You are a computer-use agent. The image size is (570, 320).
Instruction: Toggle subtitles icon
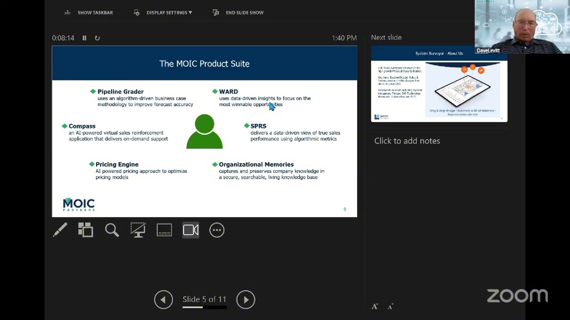click(x=164, y=230)
